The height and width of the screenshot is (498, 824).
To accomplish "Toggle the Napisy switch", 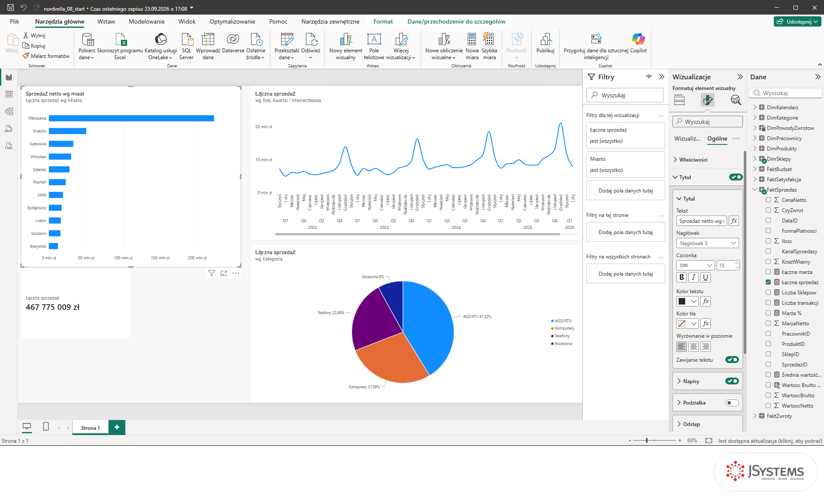I will (732, 381).
